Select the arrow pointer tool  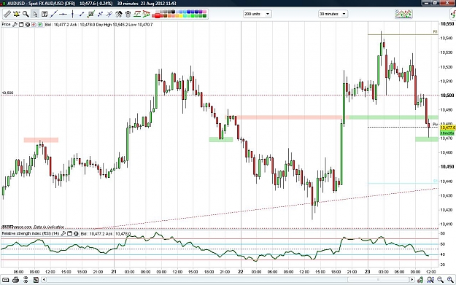pos(35,14)
